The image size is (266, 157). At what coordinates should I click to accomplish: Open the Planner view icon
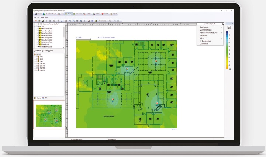[38, 14]
